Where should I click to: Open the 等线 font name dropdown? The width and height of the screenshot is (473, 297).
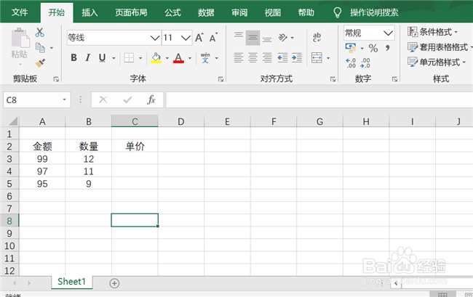155,38
